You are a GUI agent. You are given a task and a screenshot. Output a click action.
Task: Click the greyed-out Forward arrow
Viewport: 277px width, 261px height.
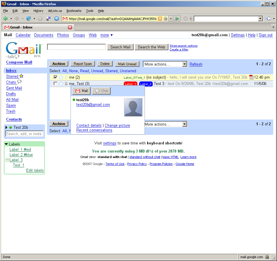pos(17,19)
